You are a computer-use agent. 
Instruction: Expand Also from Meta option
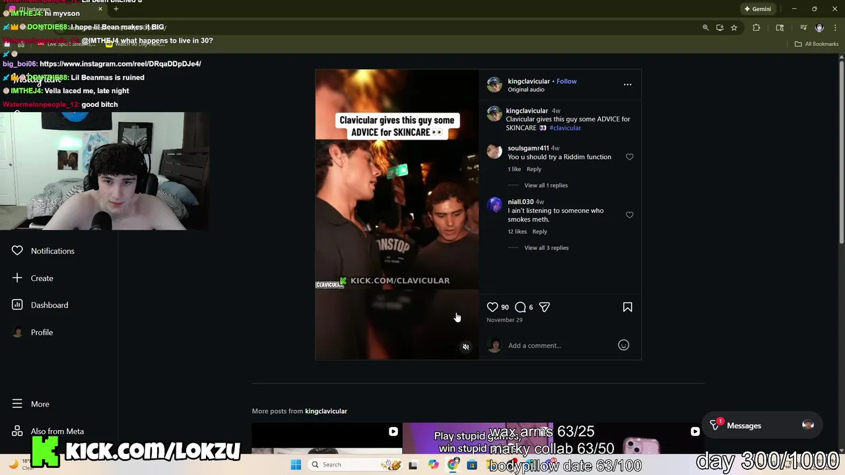click(x=57, y=431)
